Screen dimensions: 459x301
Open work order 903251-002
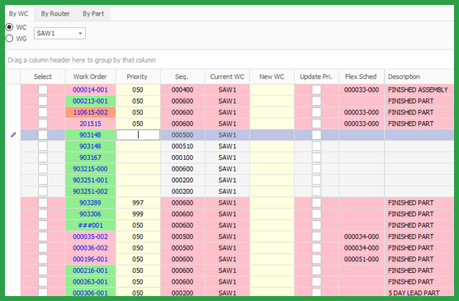click(x=90, y=191)
